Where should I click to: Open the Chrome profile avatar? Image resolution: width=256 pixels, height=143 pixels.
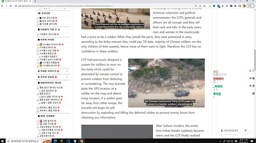pos(244,6)
